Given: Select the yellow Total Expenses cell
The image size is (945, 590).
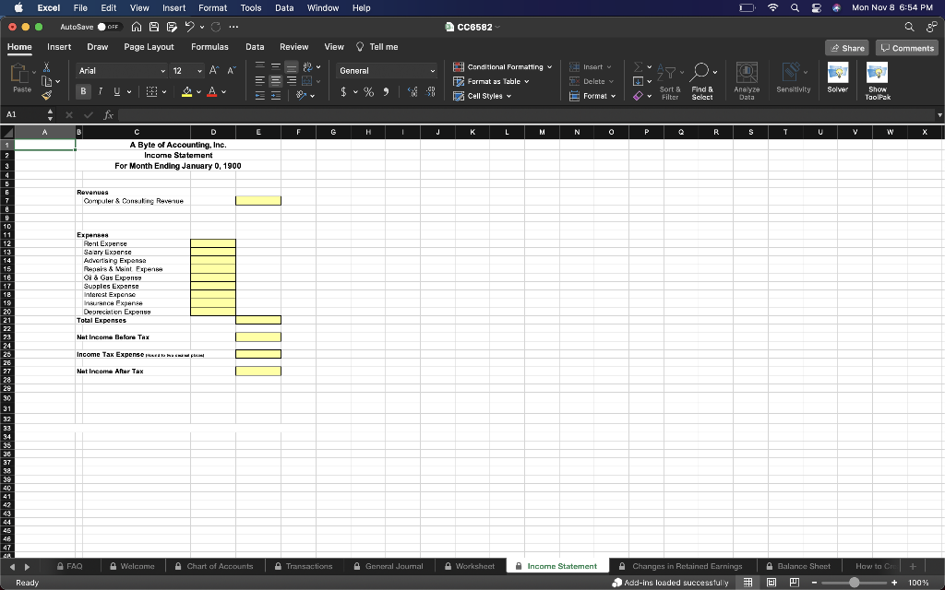Looking at the screenshot, I should click(x=258, y=320).
